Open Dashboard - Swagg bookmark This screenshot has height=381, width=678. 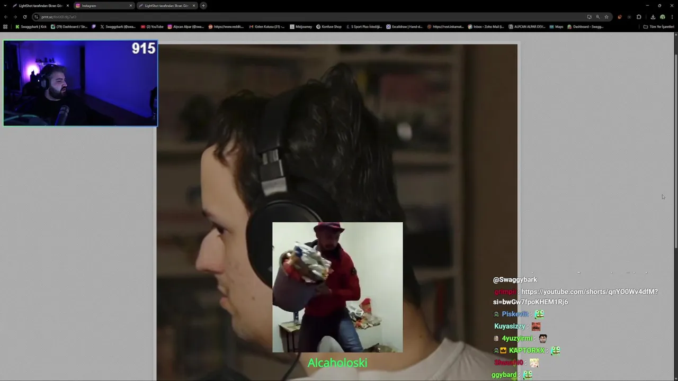585,26
